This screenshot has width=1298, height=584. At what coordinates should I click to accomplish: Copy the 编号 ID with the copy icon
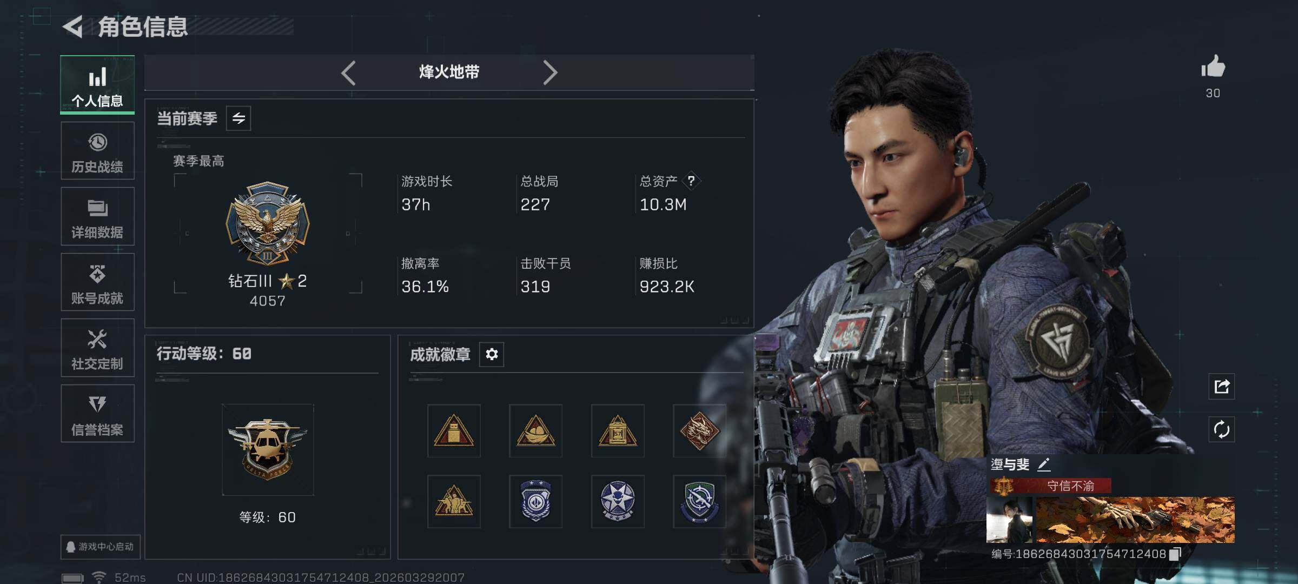(x=1175, y=554)
